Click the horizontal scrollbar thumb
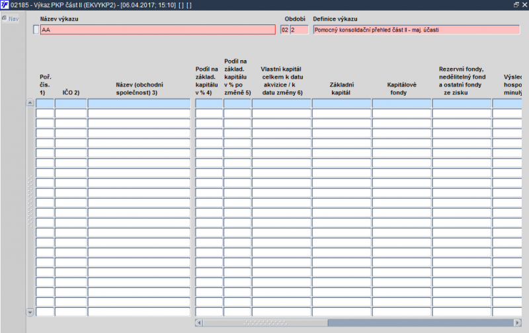Image resolution: width=529 pixels, height=333 pixels. (266, 323)
